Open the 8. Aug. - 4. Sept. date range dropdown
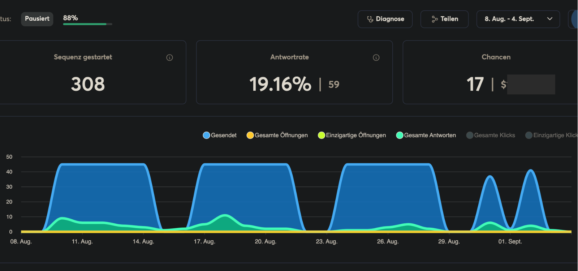The image size is (578, 271). [x=518, y=19]
